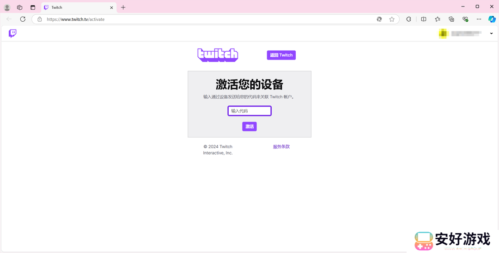Refresh the page with the reload icon
The image size is (499, 253).
pyautogui.click(x=23, y=19)
